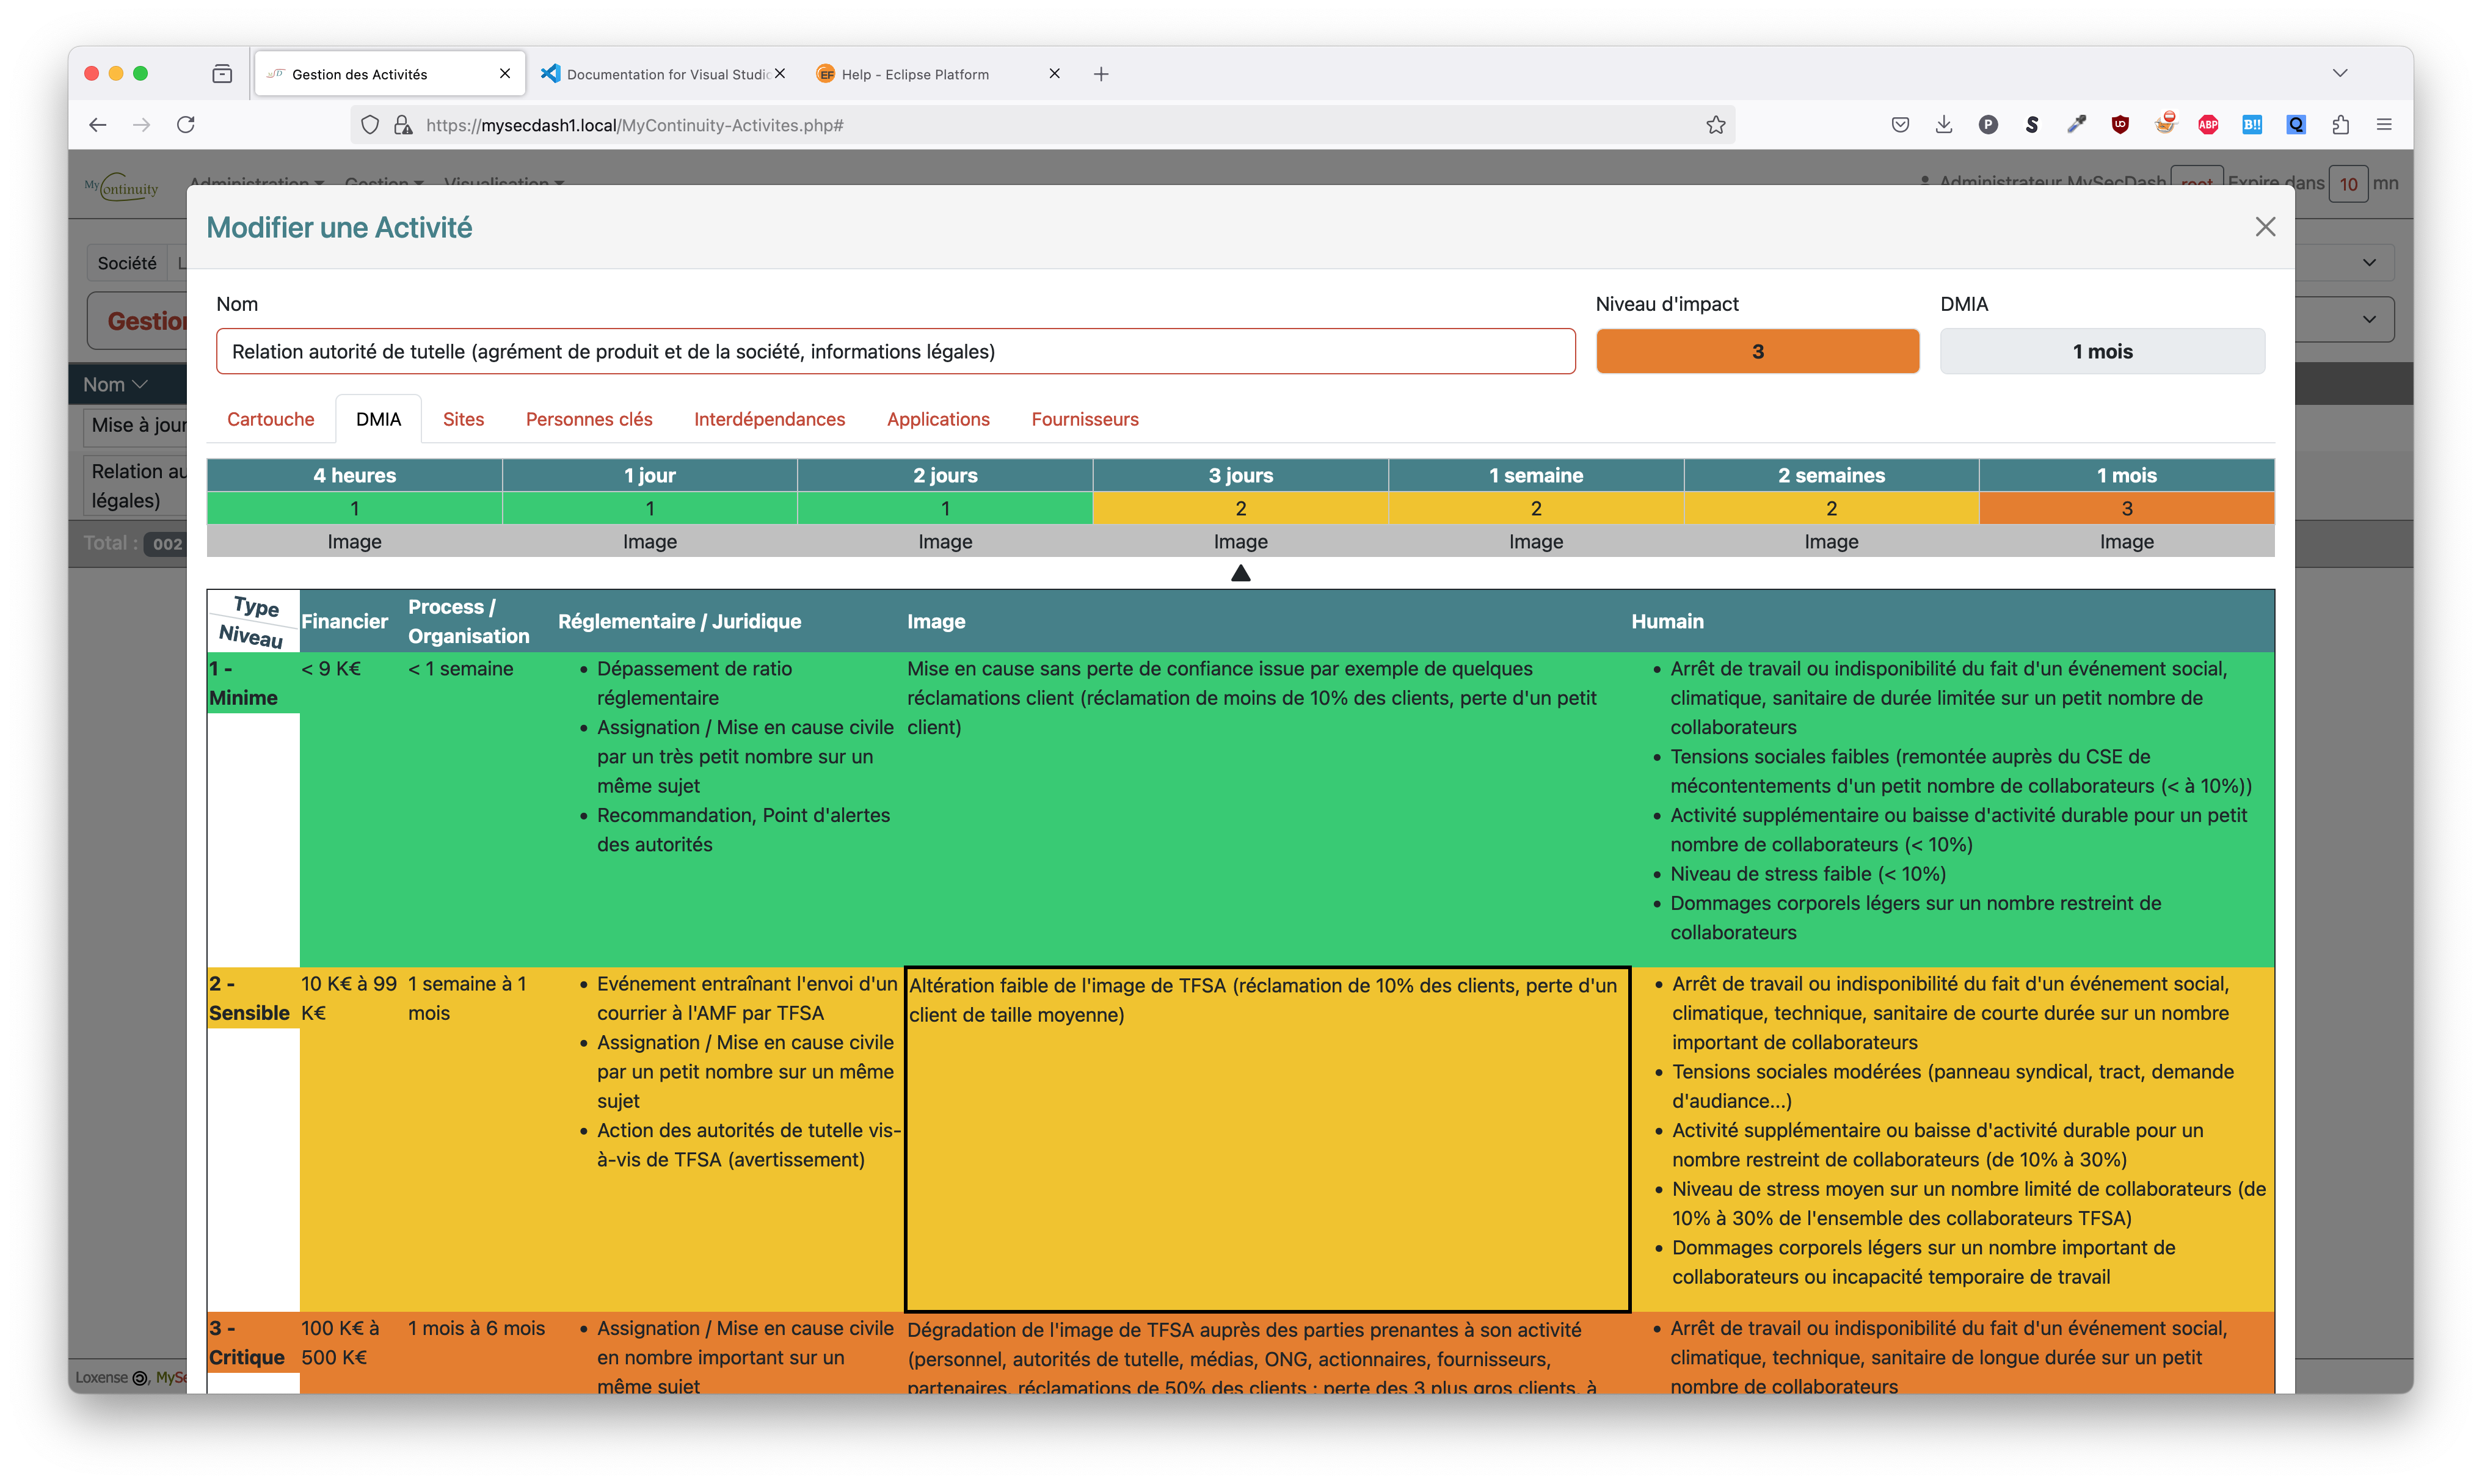Go back to previous page
Screen dimensions: 2482x1484
[x=98, y=125]
